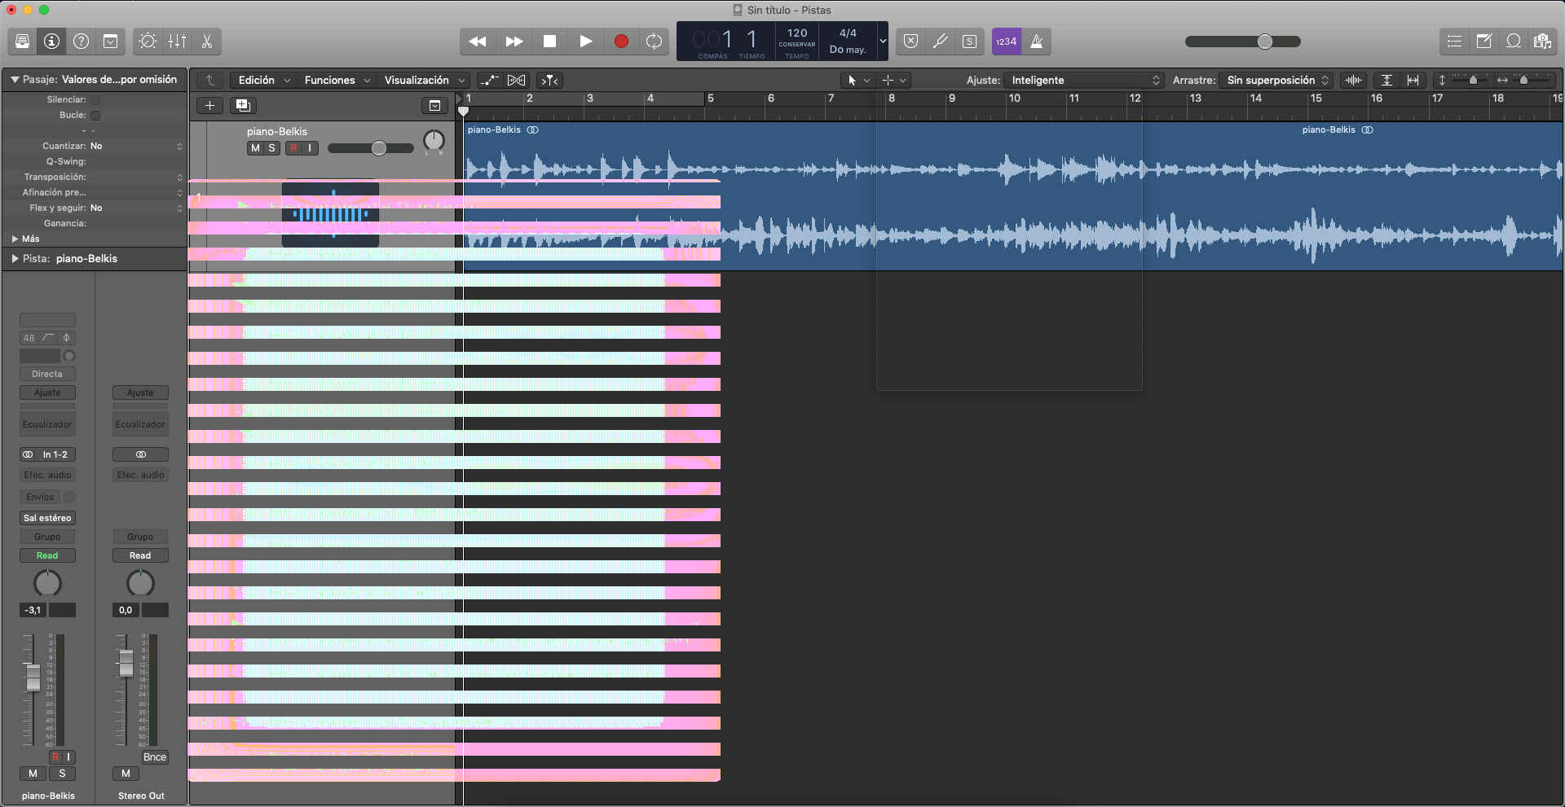Open the Quick Help question button
The width and height of the screenshot is (1565, 807).
click(82, 42)
